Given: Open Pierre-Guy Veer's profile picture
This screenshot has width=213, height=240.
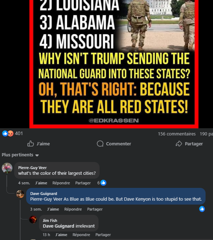Looking at the screenshot, I should coord(7,168).
